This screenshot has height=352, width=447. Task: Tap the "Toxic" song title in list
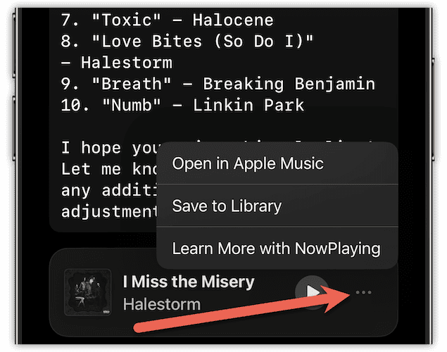[126, 20]
